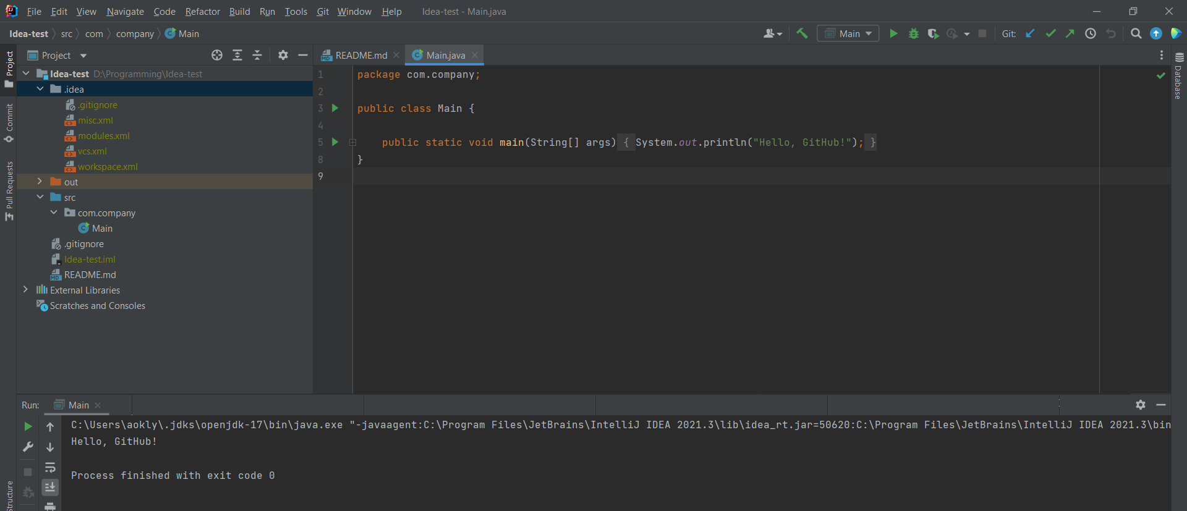Open Run panel wrench settings
The width and height of the screenshot is (1187, 511).
(28, 447)
